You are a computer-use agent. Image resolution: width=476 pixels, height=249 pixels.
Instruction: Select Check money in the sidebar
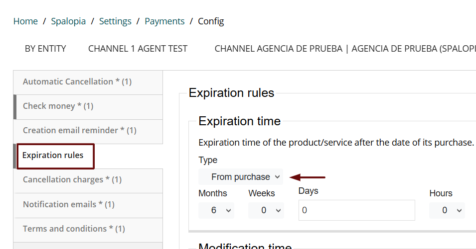coord(58,106)
